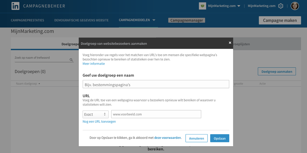The width and height of the screenshot is (307, 153).
Task: Expand the Campagnemiddelen dropdown arrow
Action: coord(154,20)
